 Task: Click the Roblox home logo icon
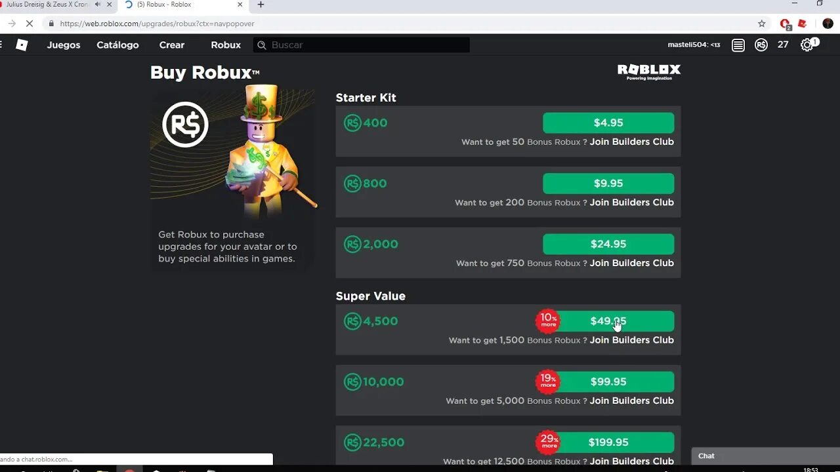(x=22, y=45)
